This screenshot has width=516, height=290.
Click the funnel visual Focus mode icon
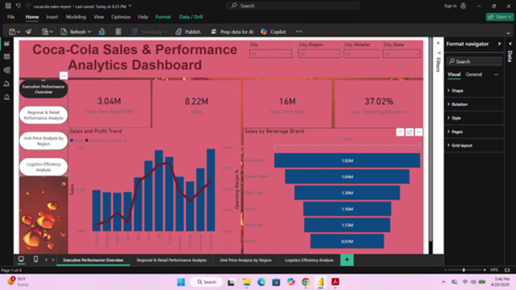409,132
